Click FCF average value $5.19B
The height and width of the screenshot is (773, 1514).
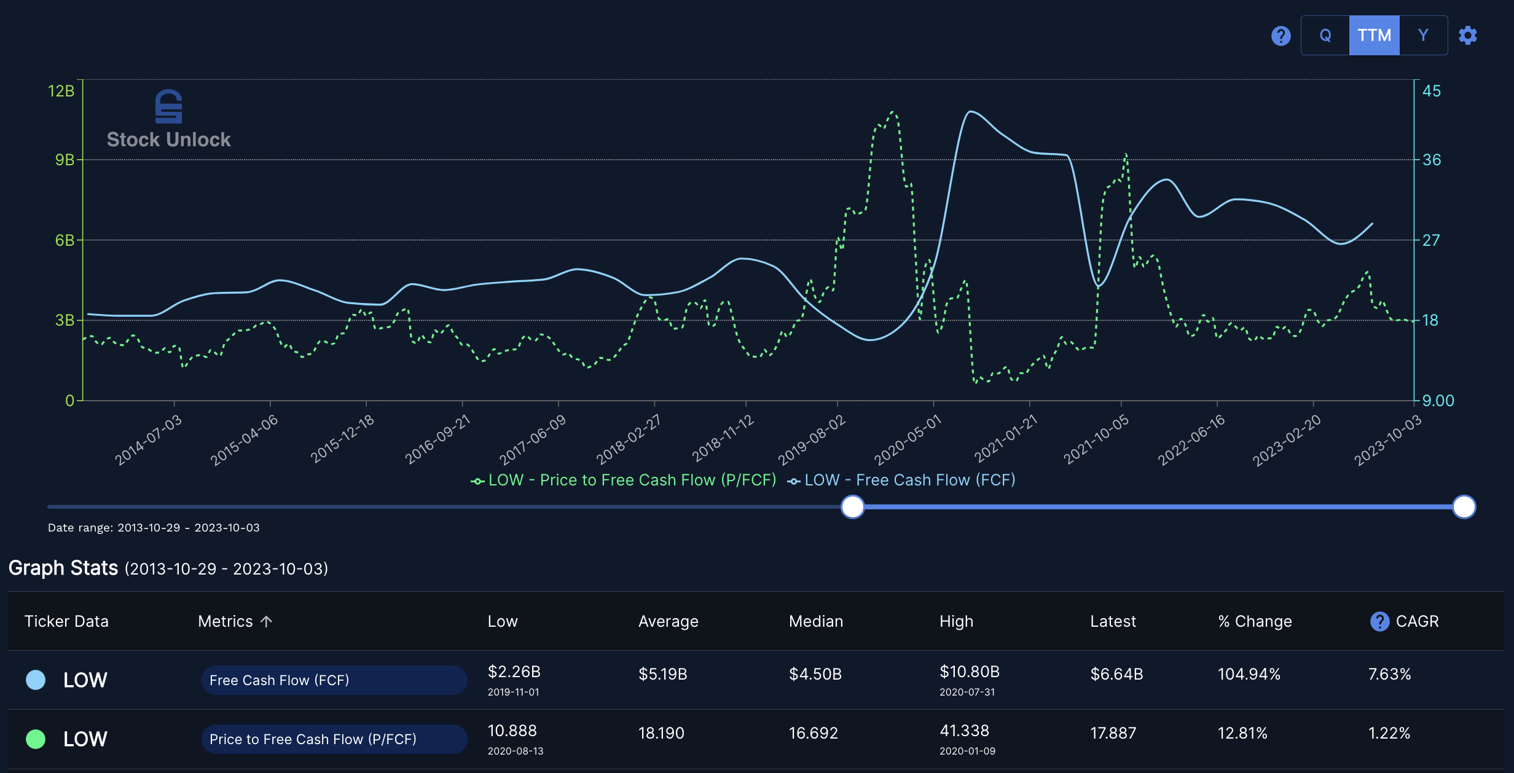pos(663,674)
